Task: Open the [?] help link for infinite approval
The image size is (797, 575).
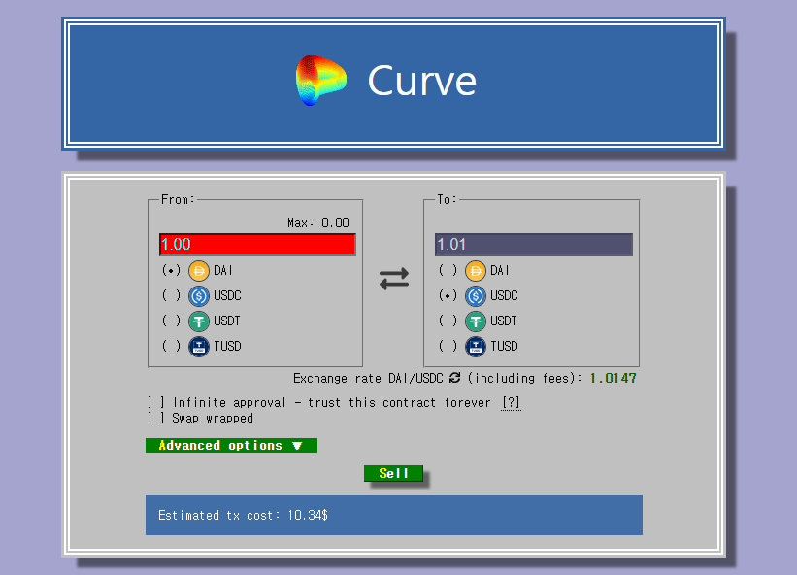Action: click(511, 403)
